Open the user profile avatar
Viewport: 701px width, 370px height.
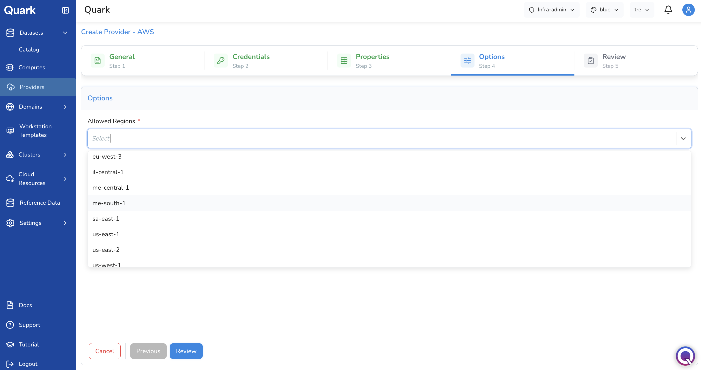coord(688,10)
